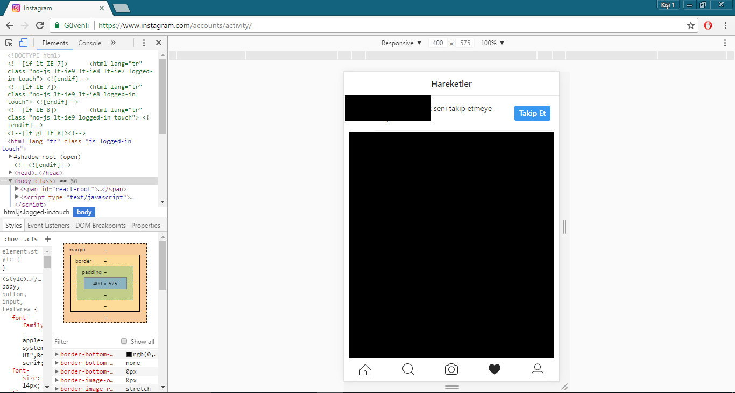
Task: Activate inspect element picker tool
Action: tap(9, 43)
